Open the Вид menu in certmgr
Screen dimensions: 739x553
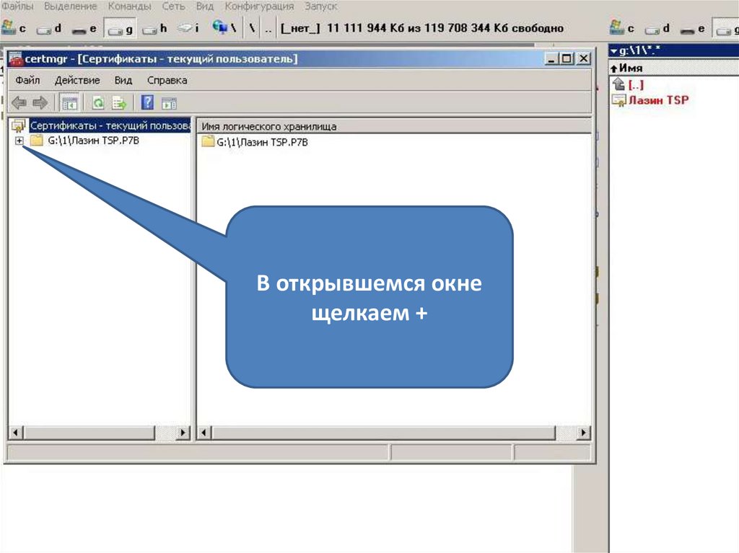coord(123,80)
